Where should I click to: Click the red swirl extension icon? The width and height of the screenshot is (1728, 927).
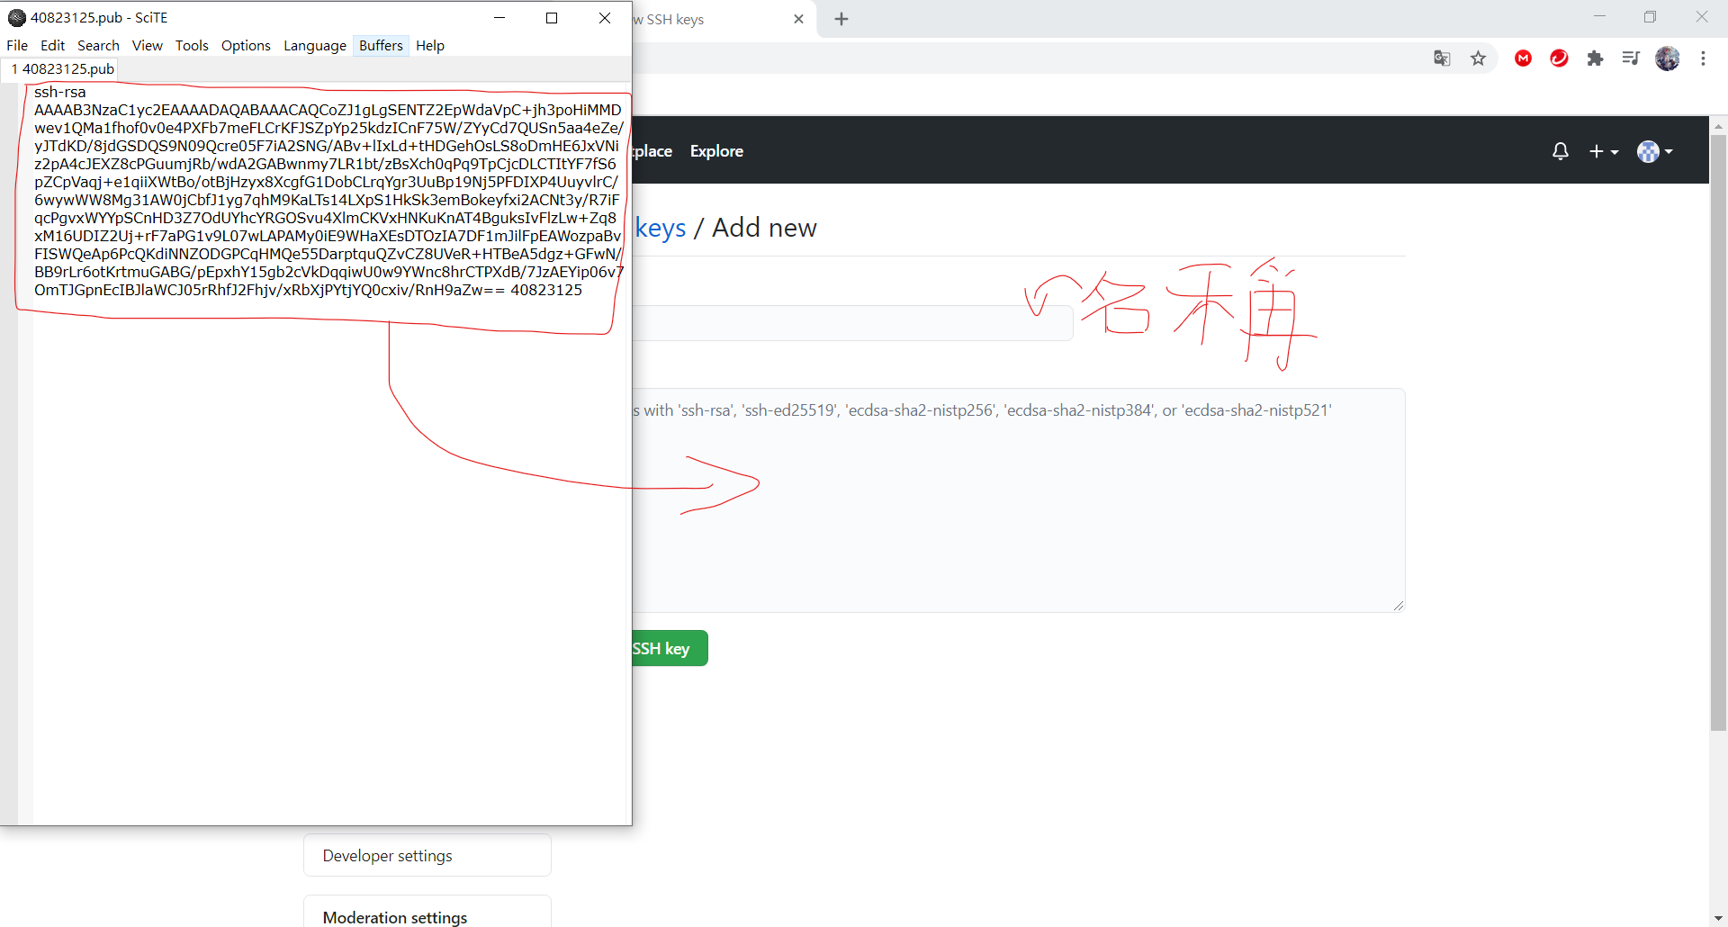(1559, 58)
